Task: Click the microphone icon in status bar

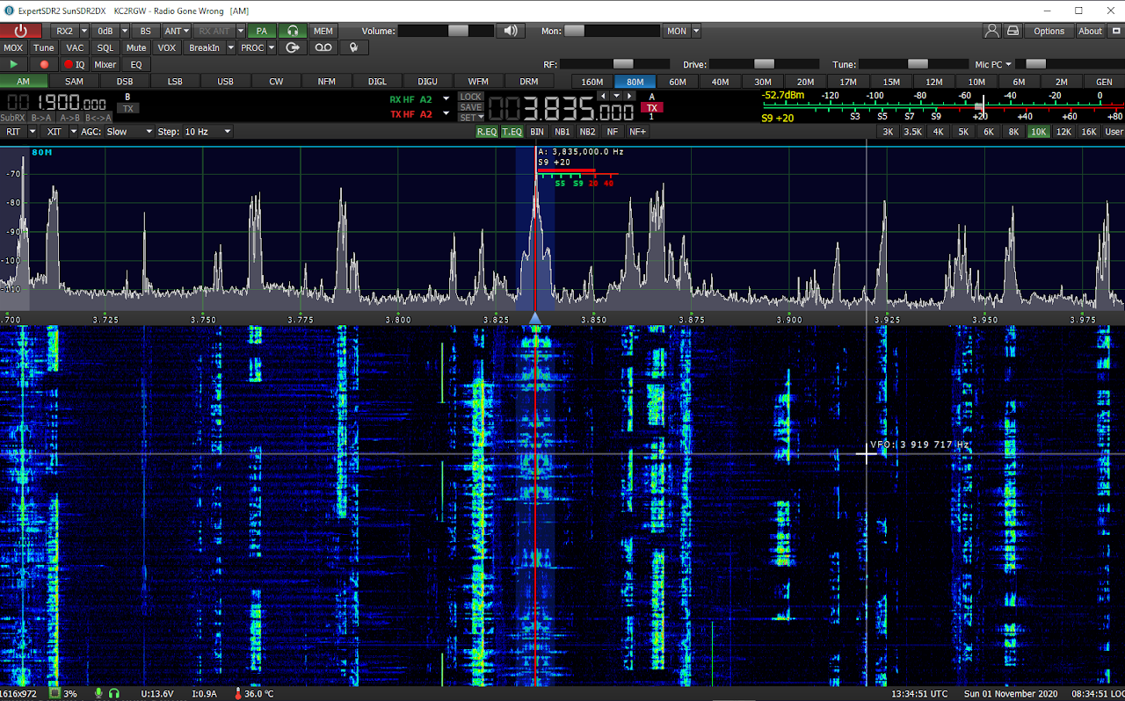Action: pos(98,694)
